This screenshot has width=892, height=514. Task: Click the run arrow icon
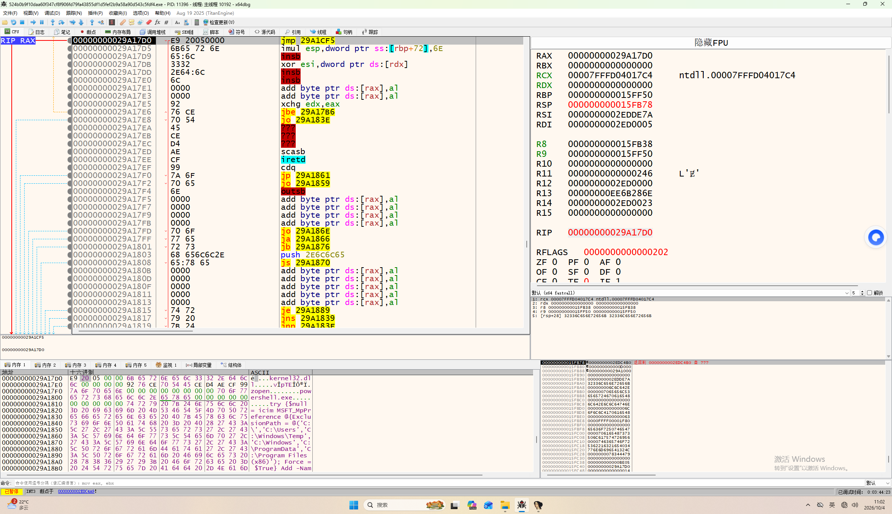33,22
